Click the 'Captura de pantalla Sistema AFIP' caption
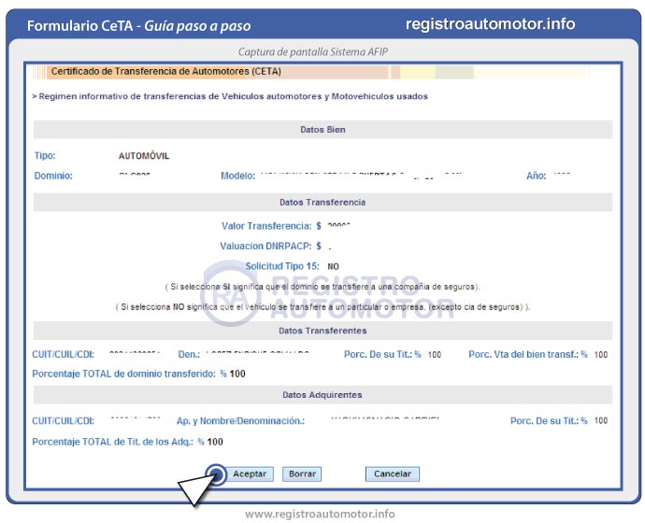Image resolution: width=645 pixels, height=523 pixels. tap(313, 51)
